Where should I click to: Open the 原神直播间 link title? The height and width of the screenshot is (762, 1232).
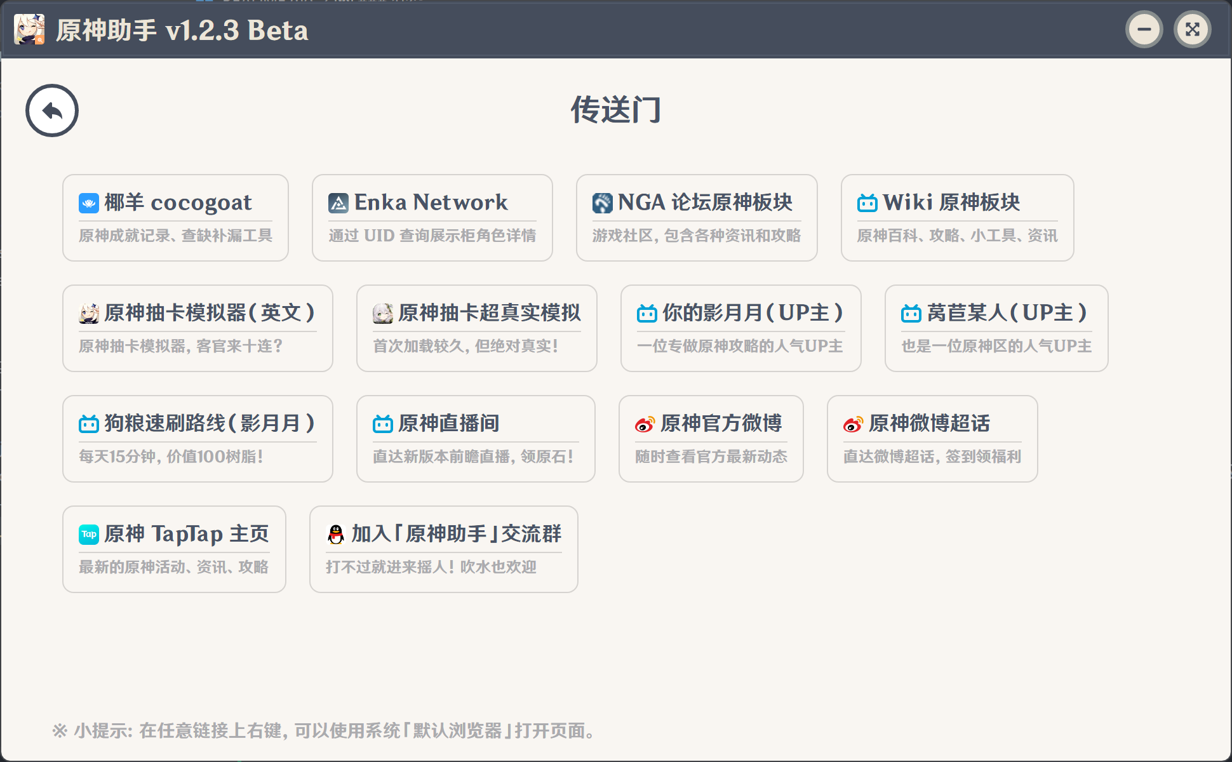pos(448,424)
